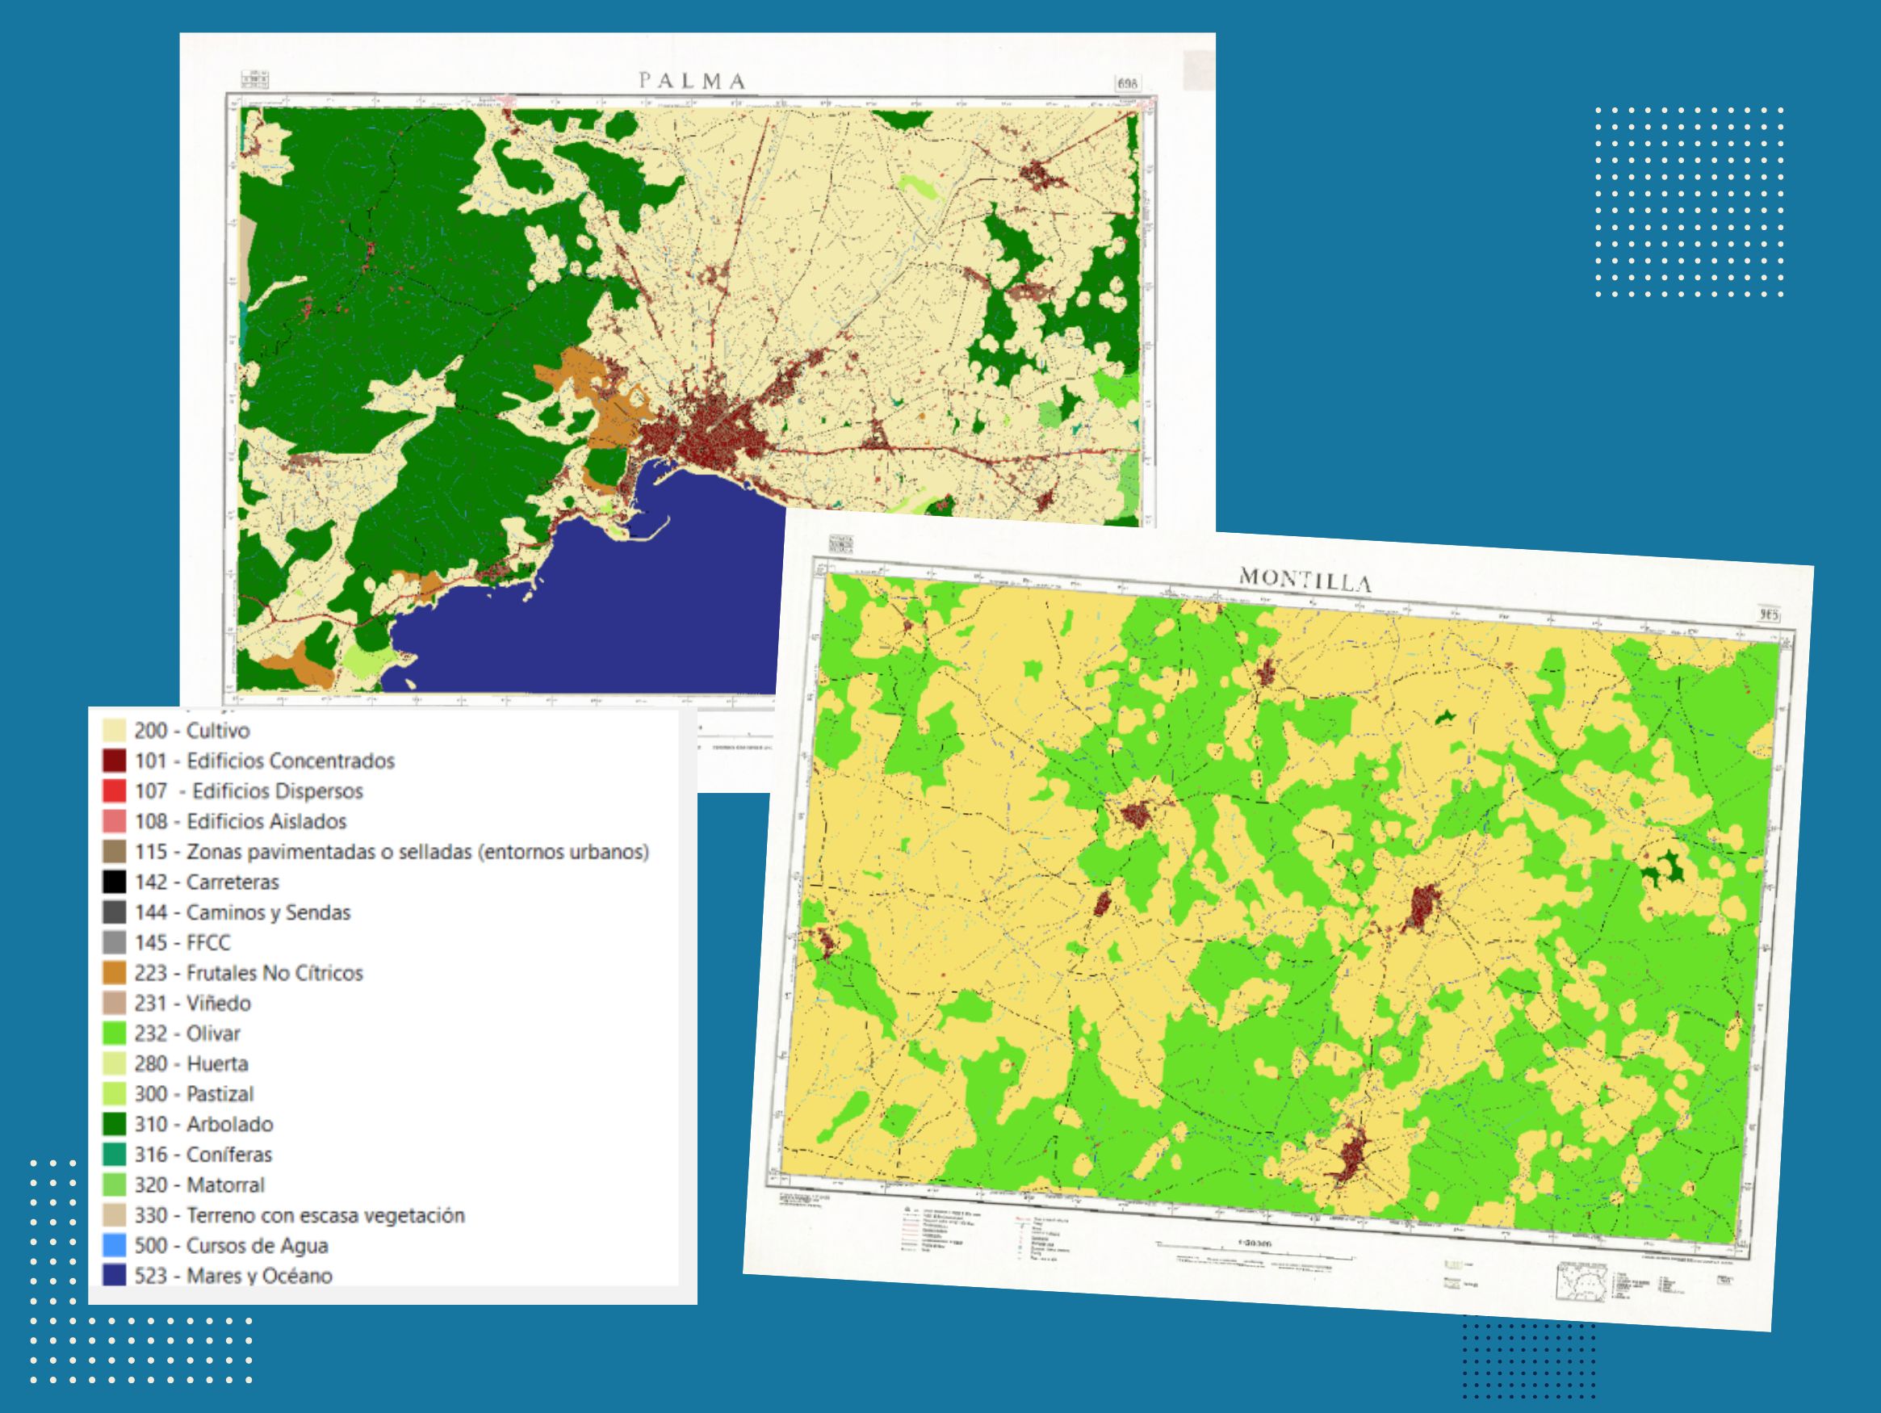Click the 223 - Frutales No Cítricos swatch

pyautogui.click(x=114, y=972)
